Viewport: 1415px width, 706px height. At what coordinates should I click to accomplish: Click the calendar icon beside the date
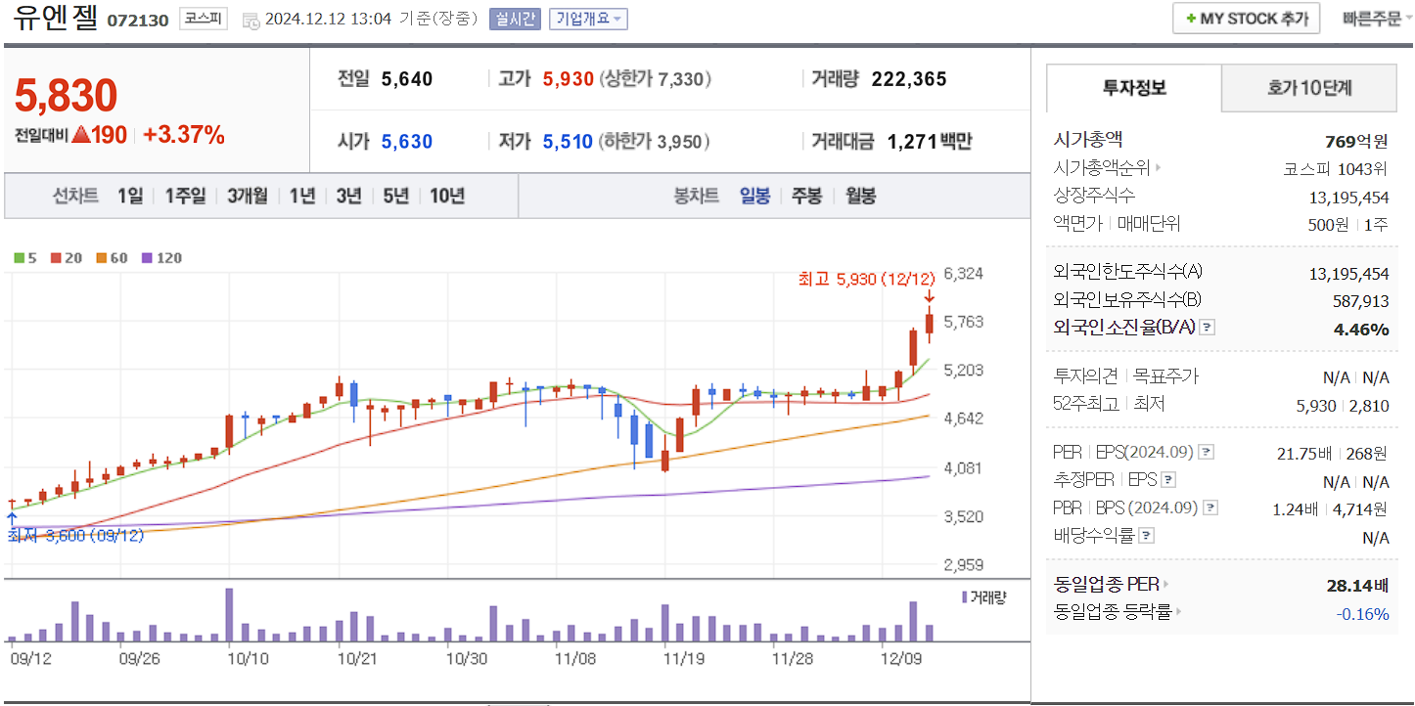tap(250, 19)
